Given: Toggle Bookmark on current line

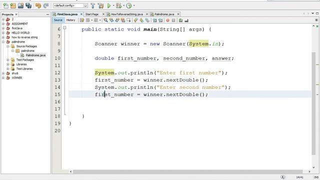Looking at the screenshot, I should click(147, 20).
